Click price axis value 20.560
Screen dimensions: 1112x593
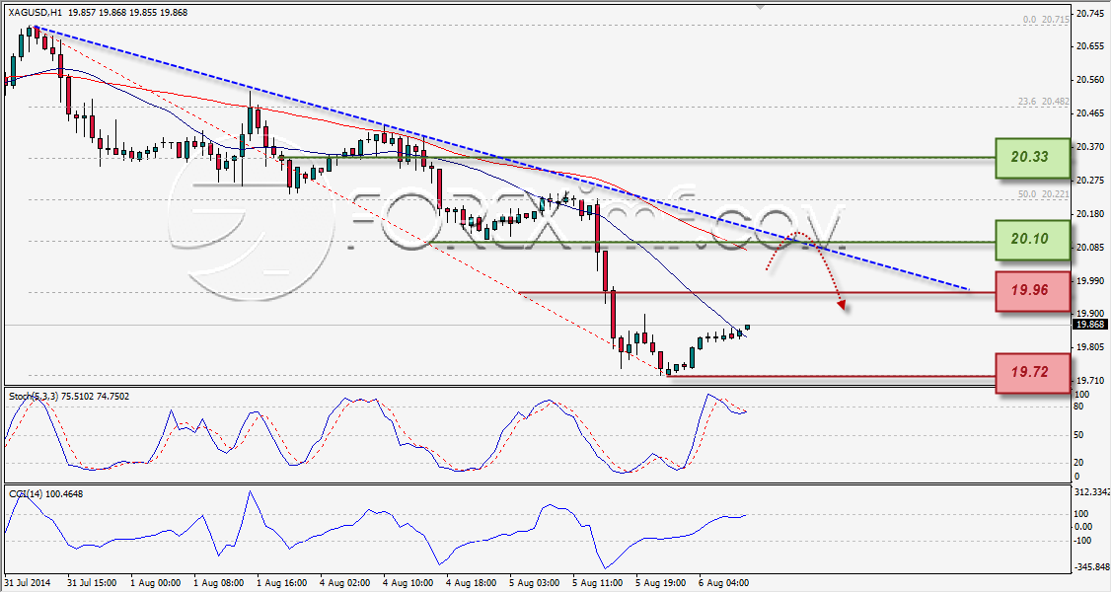point(1090,80)
